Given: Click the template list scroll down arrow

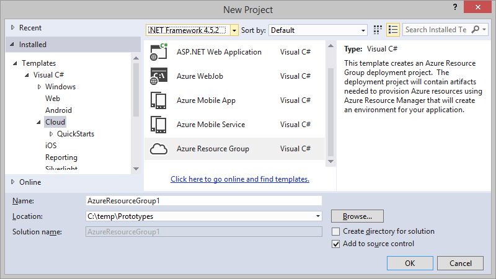Looking at the screenshot, I should click(330, 161).
